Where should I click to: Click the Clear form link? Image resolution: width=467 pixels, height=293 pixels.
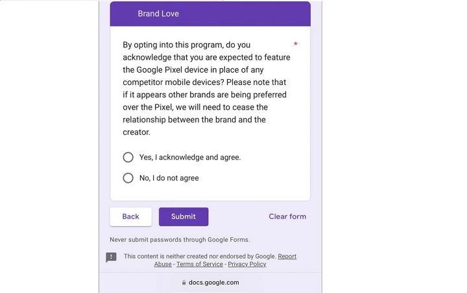coord(287,217)
